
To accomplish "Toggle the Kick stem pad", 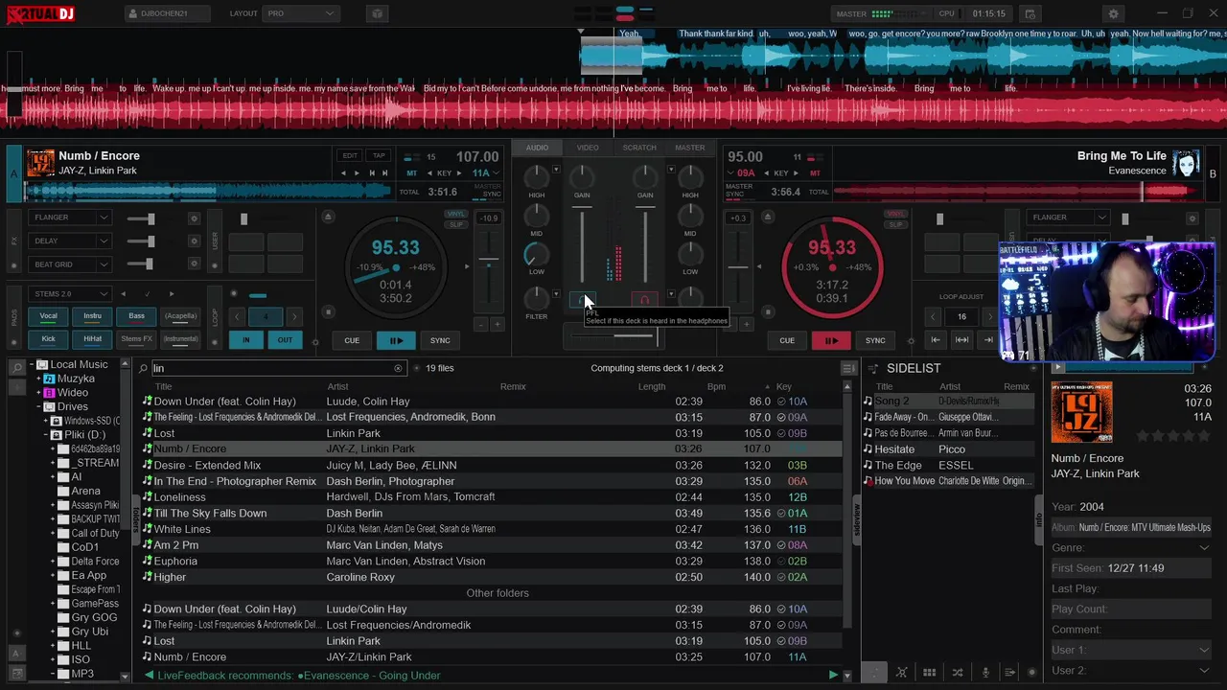I will [x=48, y=338].
